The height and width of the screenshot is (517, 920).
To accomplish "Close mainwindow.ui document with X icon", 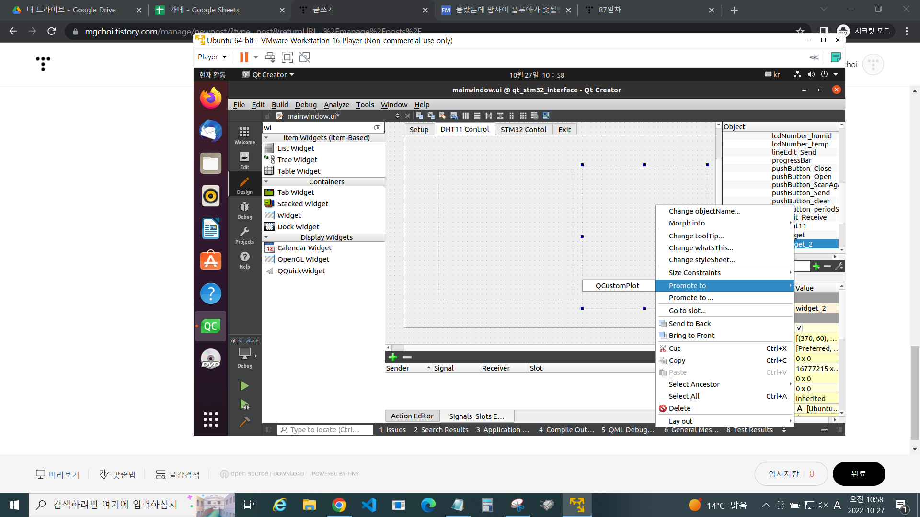I will pyautogui.click(x=407, y=116).
